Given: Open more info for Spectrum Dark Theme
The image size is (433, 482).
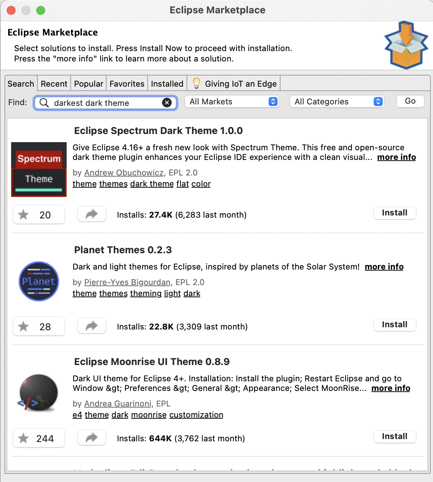Looking at the screenshot, I should coord(396,157).
